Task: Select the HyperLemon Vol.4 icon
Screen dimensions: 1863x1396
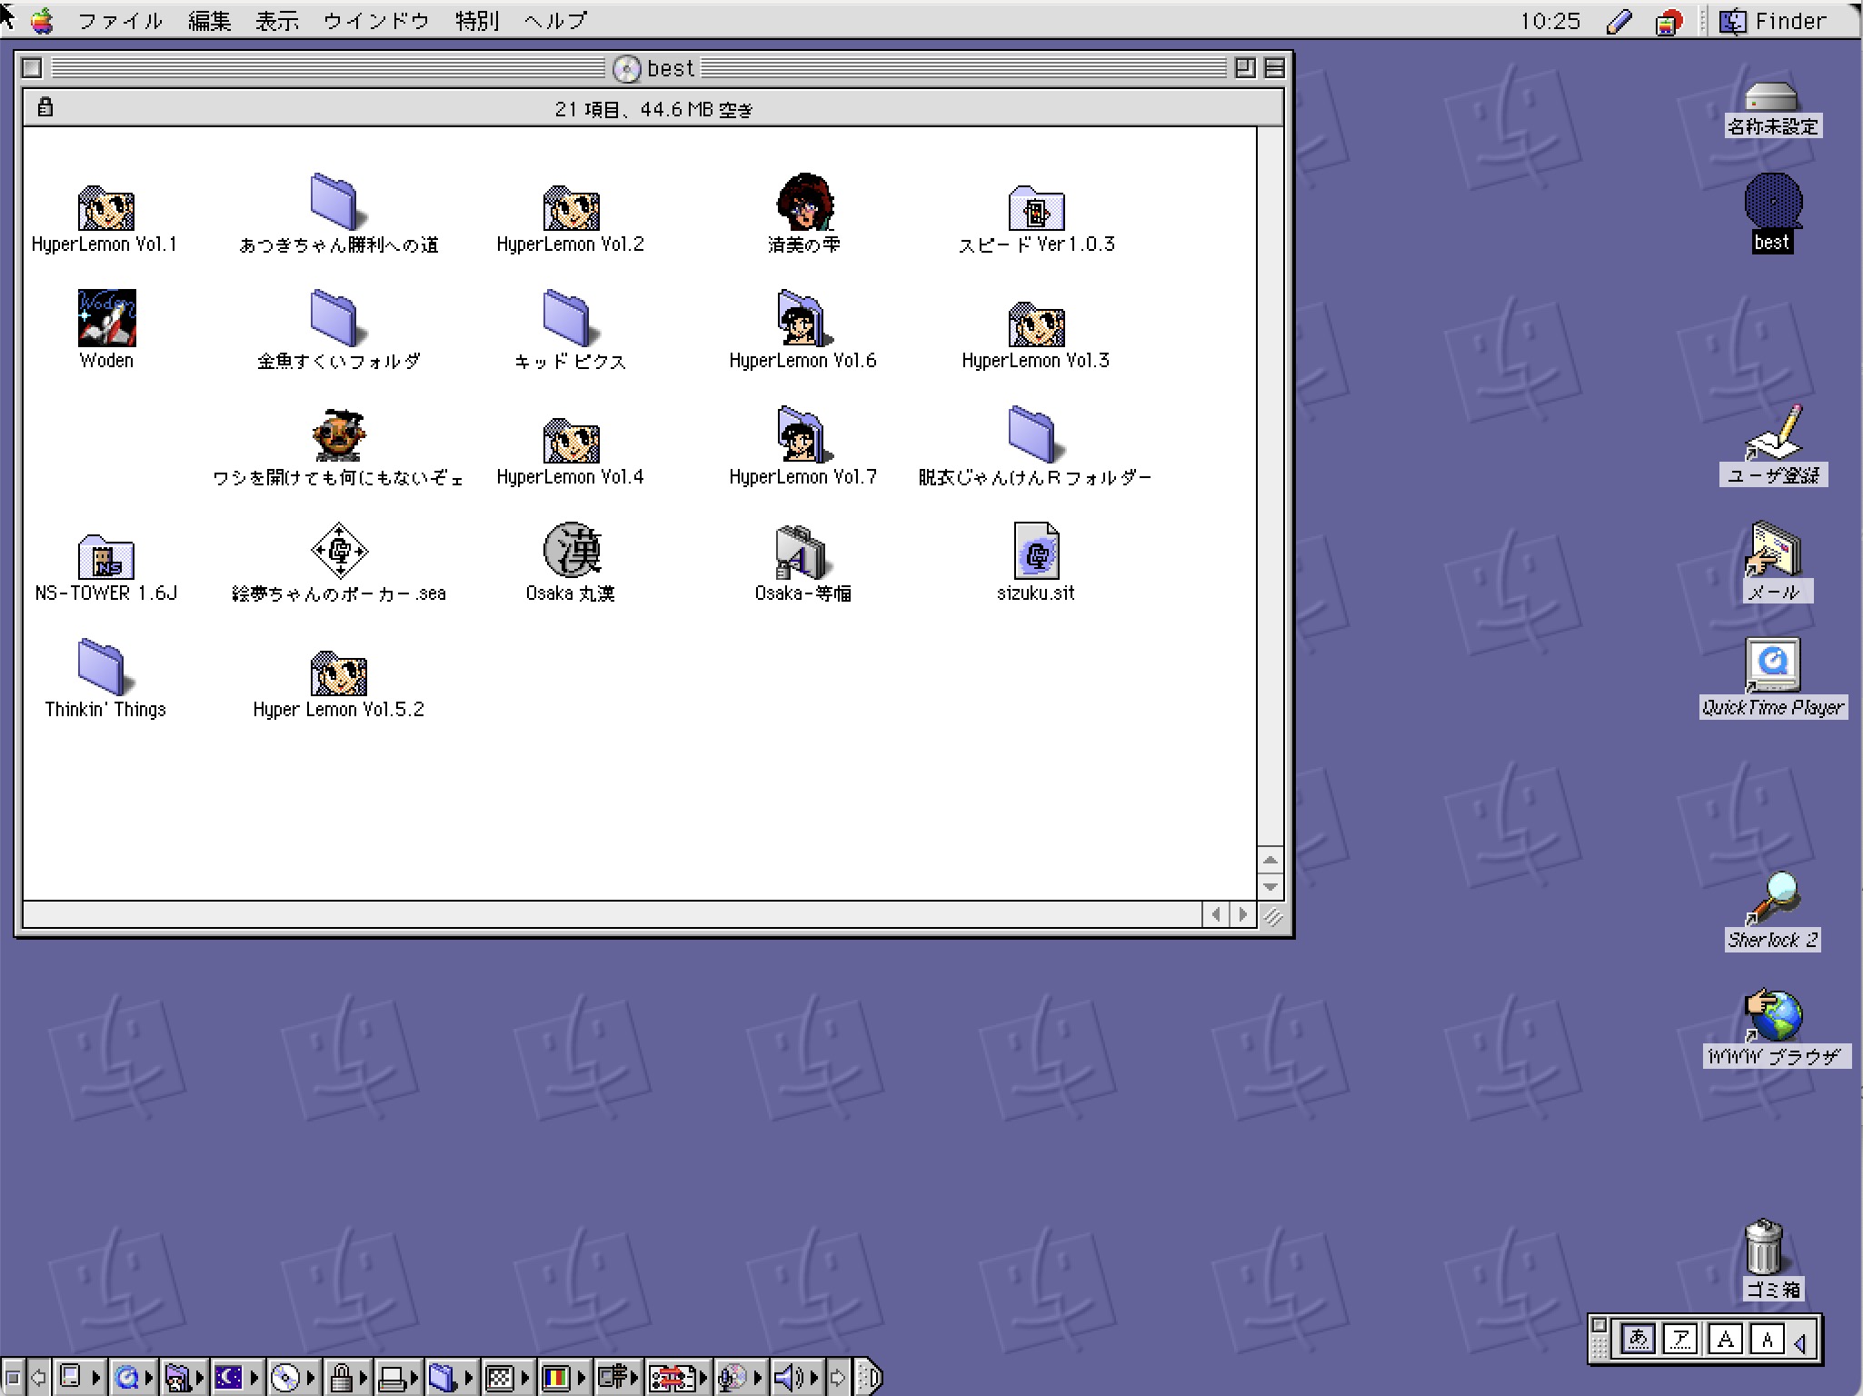Action: pyautogui.click(x=571, y=441)
